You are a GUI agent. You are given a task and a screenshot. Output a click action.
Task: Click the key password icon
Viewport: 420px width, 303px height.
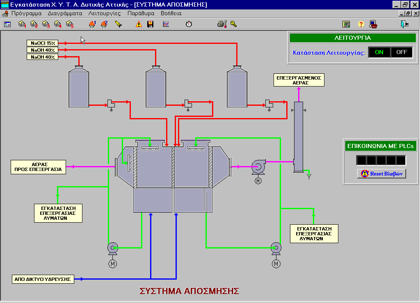234,24
